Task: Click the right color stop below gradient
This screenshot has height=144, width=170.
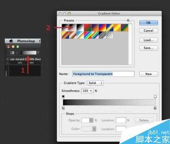Action: (x=155, y=108)
